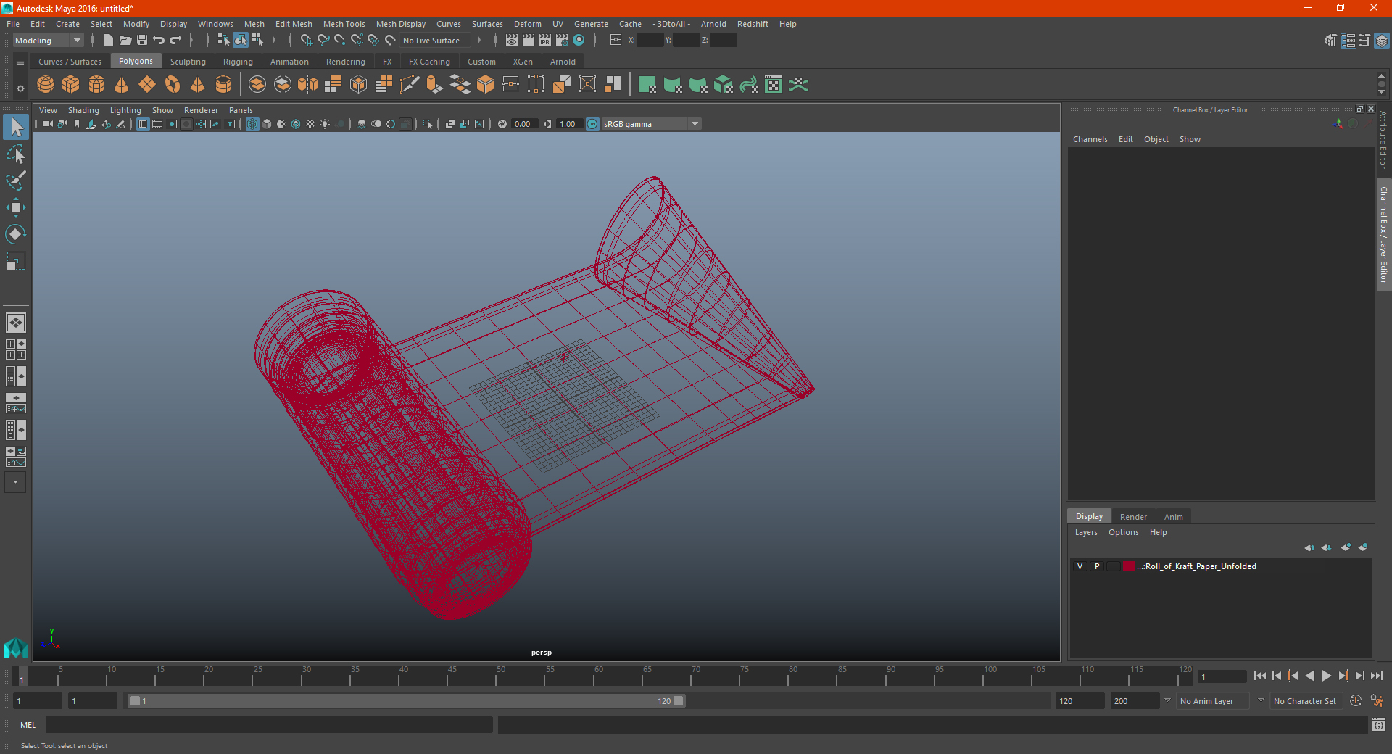1392x754 pixels.
Task: Switch to the Sculpting shelf tab
Action: 188,62
